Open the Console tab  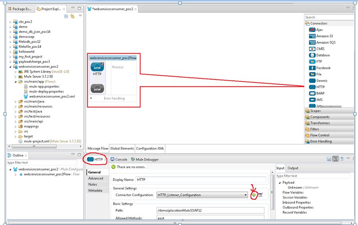[119, 159]
